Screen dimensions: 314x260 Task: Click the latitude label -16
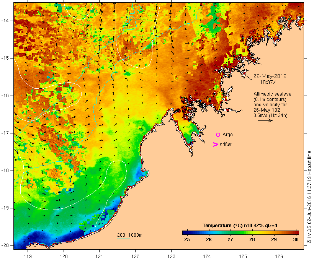click(x=5, y=96)
